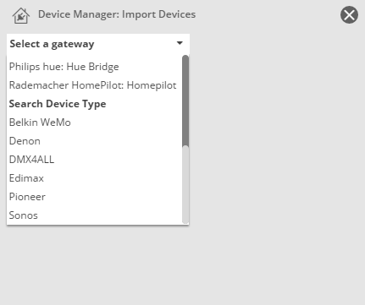The image size is (365, 305).
Task: Open the Hue Bridge entry under Philips hue
Action: 95,67
